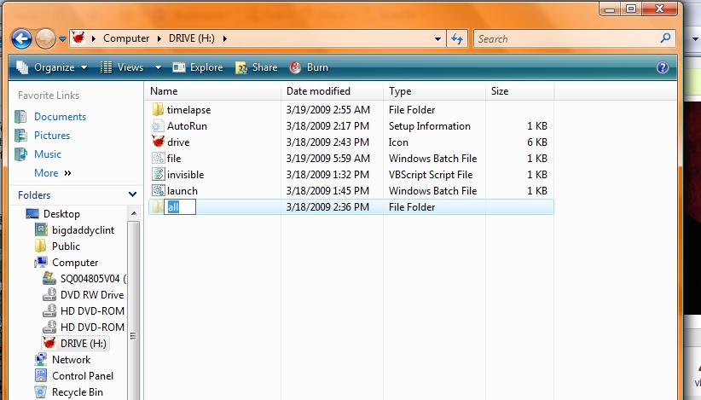Select Recycle Bin in the folder tree
Viewport: 701px width, 400px height.
tap(78, 392)
